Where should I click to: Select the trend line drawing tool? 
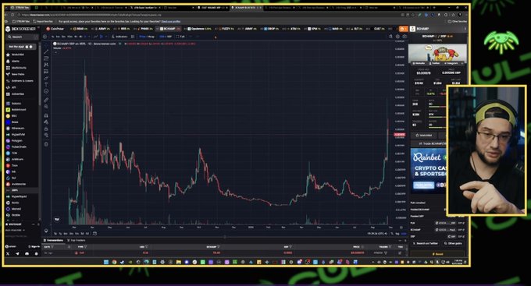tap(46, 51)
